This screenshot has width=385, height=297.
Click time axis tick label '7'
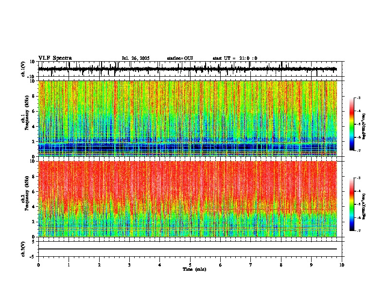[x=251, y=265]
